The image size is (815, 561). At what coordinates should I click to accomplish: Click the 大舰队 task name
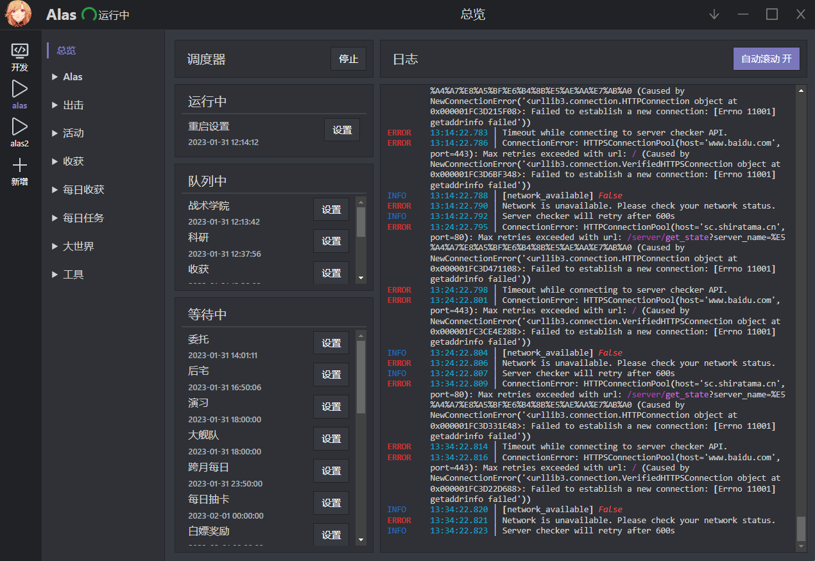point(203,436)
